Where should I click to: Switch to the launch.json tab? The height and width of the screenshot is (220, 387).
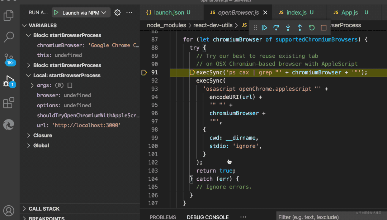[169, 13]
